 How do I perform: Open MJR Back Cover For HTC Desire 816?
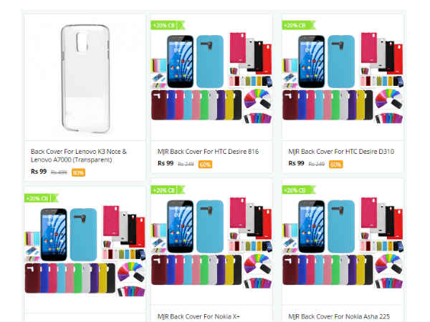point(208,152)
